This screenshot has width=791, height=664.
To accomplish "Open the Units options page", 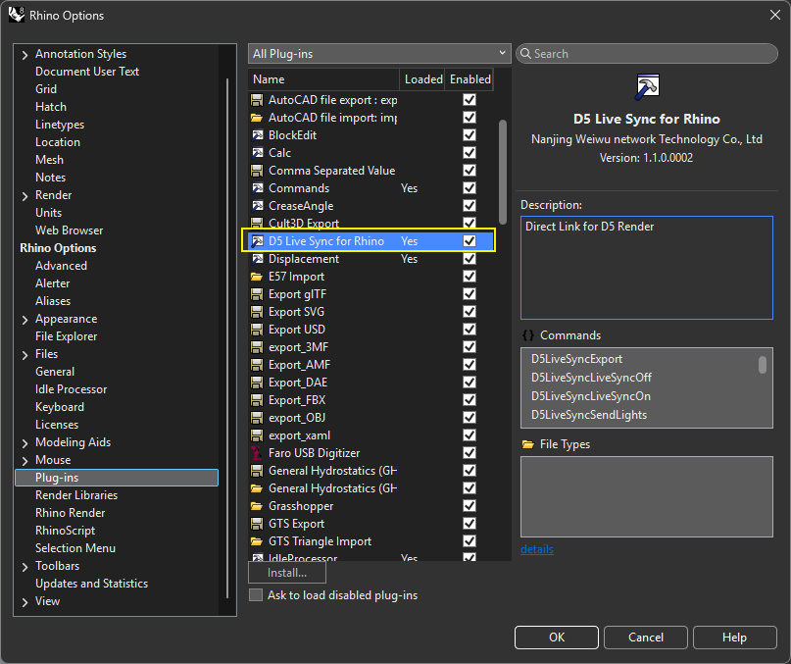I will (x=48, y=213).
